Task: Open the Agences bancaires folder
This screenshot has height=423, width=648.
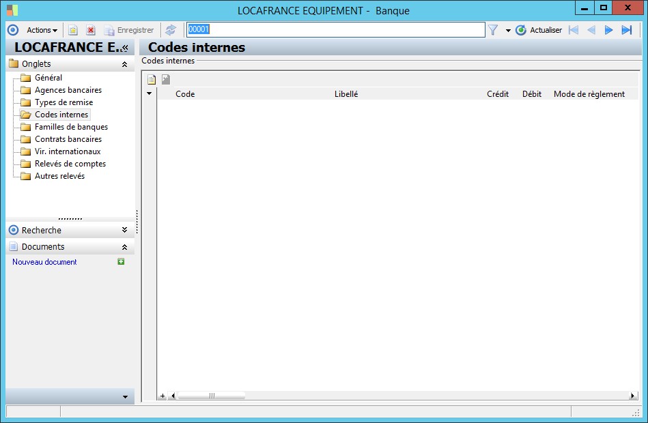Action: 68,90
